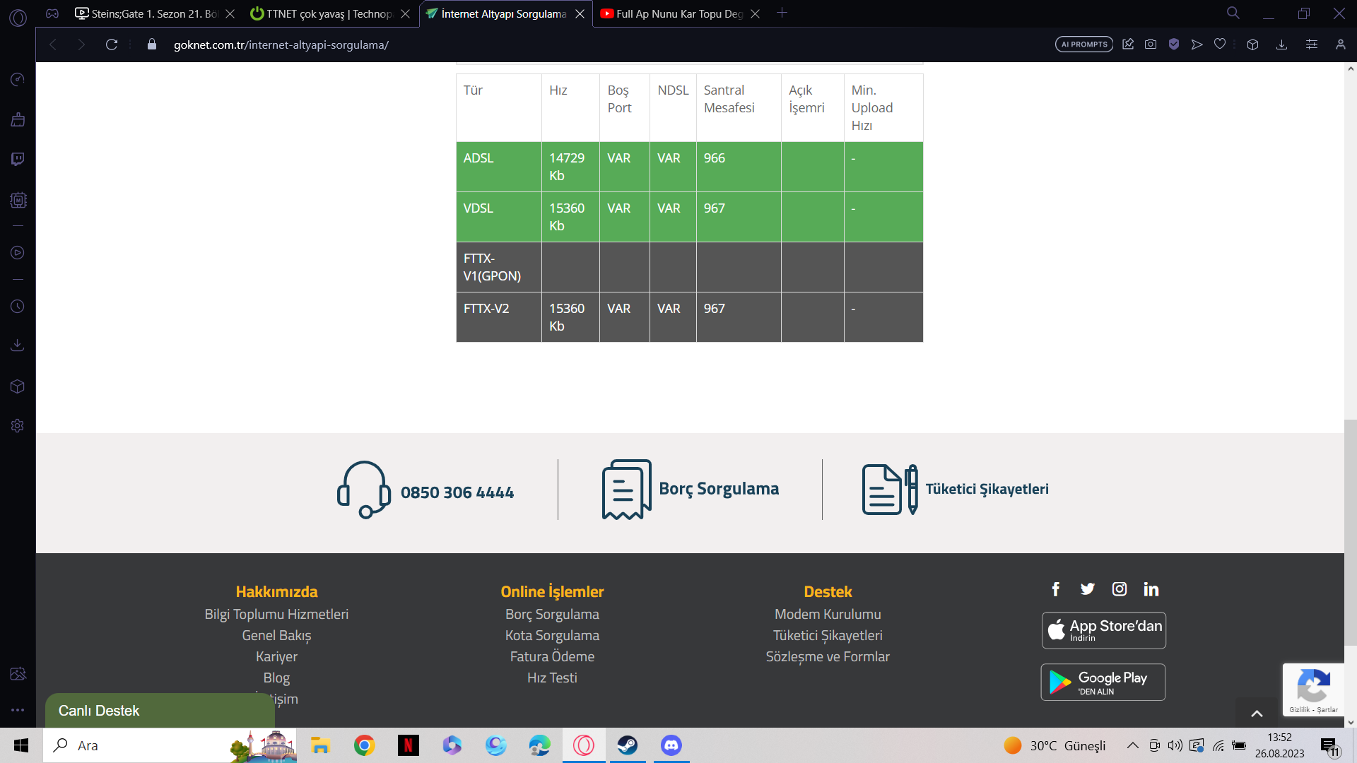Open the Facebook icon in the footer
The width and height of the screenshot is (1357, 763).
coord(1056,589)
